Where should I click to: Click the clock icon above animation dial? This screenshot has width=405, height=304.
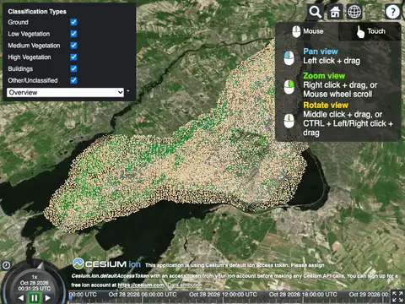pyautogui.click(x=6, y=265)
